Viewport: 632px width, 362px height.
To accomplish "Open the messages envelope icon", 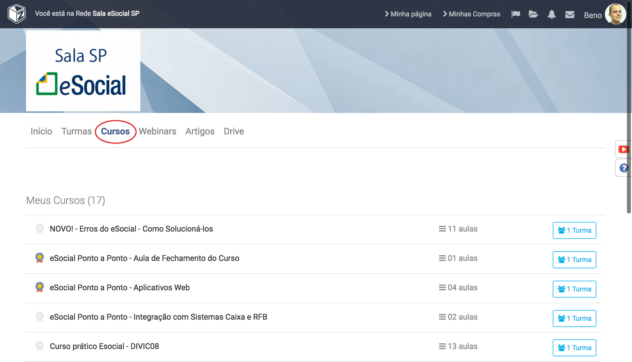I will [569, 14].
